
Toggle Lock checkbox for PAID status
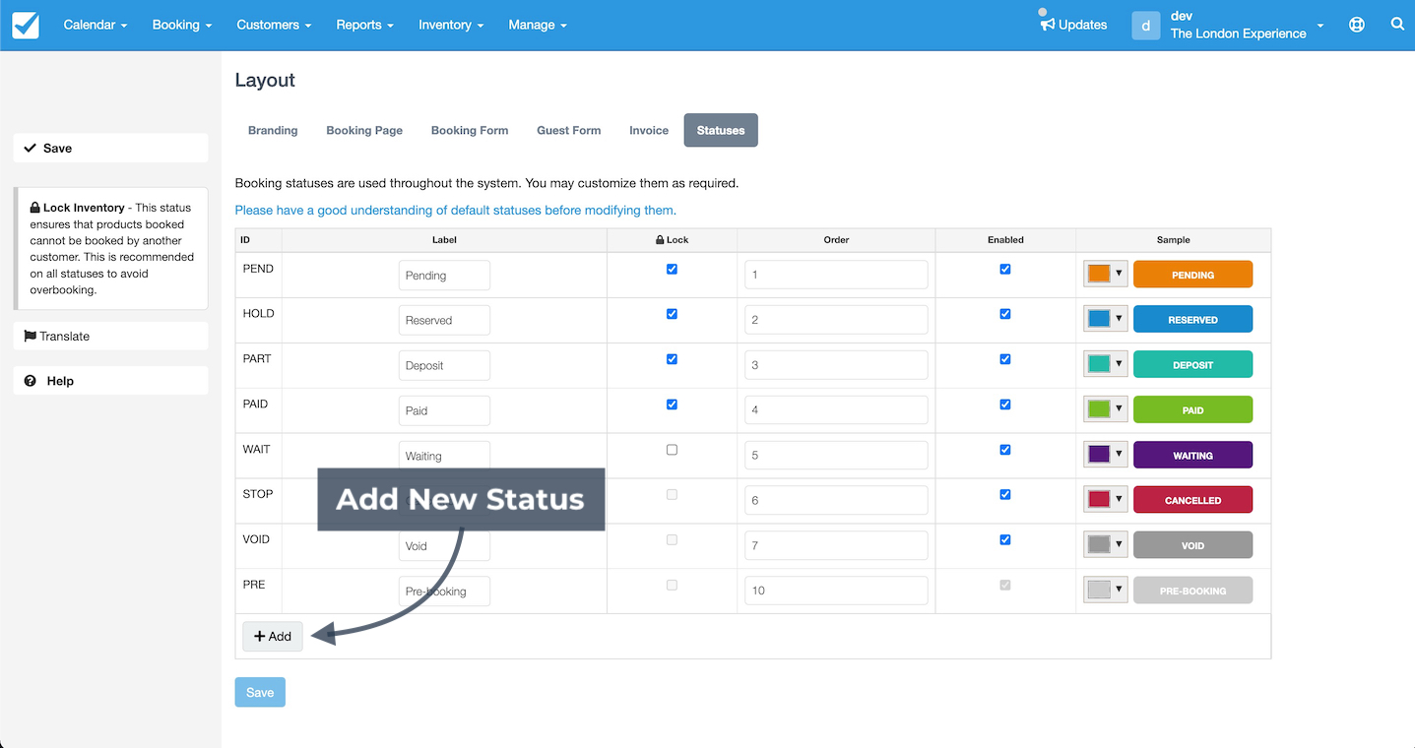click(672, 405)
